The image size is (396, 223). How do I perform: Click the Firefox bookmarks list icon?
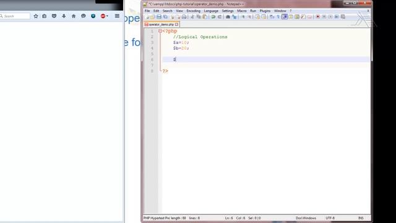coord(45,16)
